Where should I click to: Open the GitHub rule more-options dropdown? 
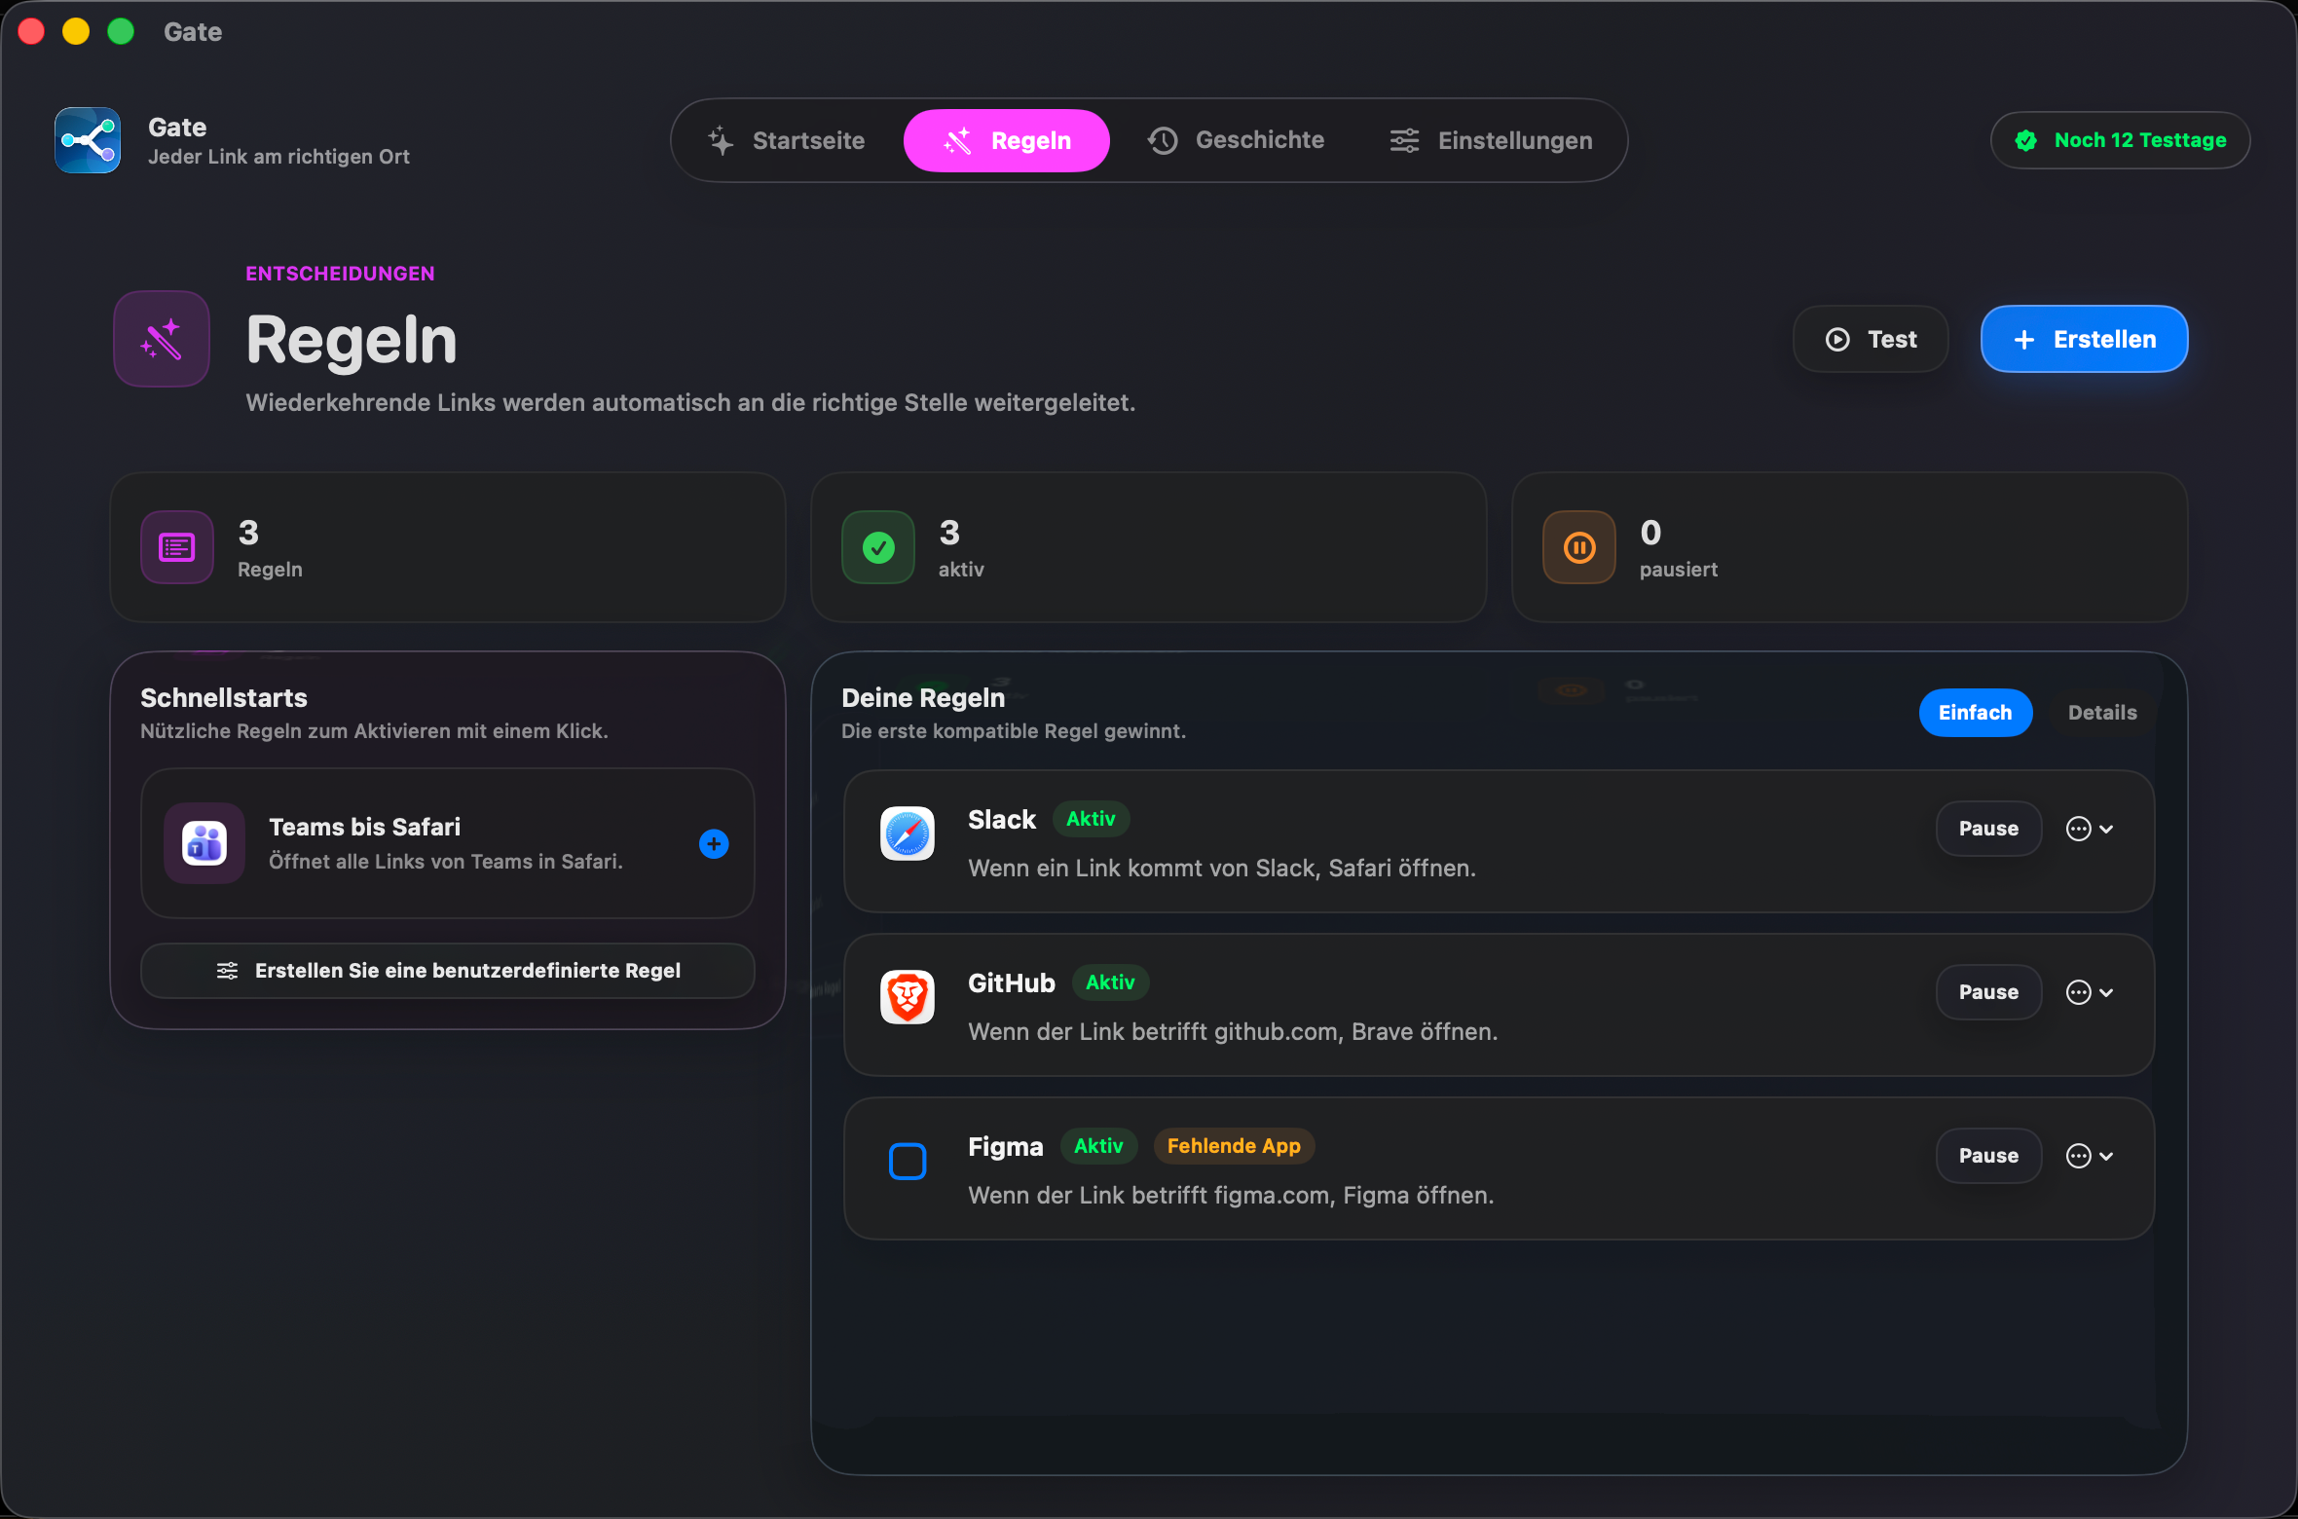pos(2090,992)
